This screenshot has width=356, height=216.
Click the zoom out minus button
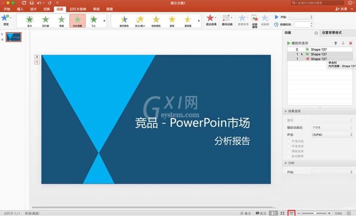click(x=299, y=213)
